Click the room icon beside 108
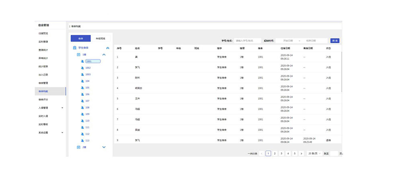This screenshot has height=176, width=402. (x=82, y=107)
